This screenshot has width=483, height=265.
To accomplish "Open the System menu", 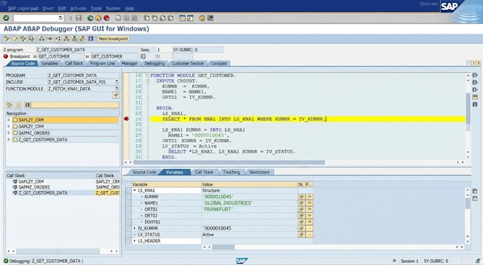I will click(113, 9).
